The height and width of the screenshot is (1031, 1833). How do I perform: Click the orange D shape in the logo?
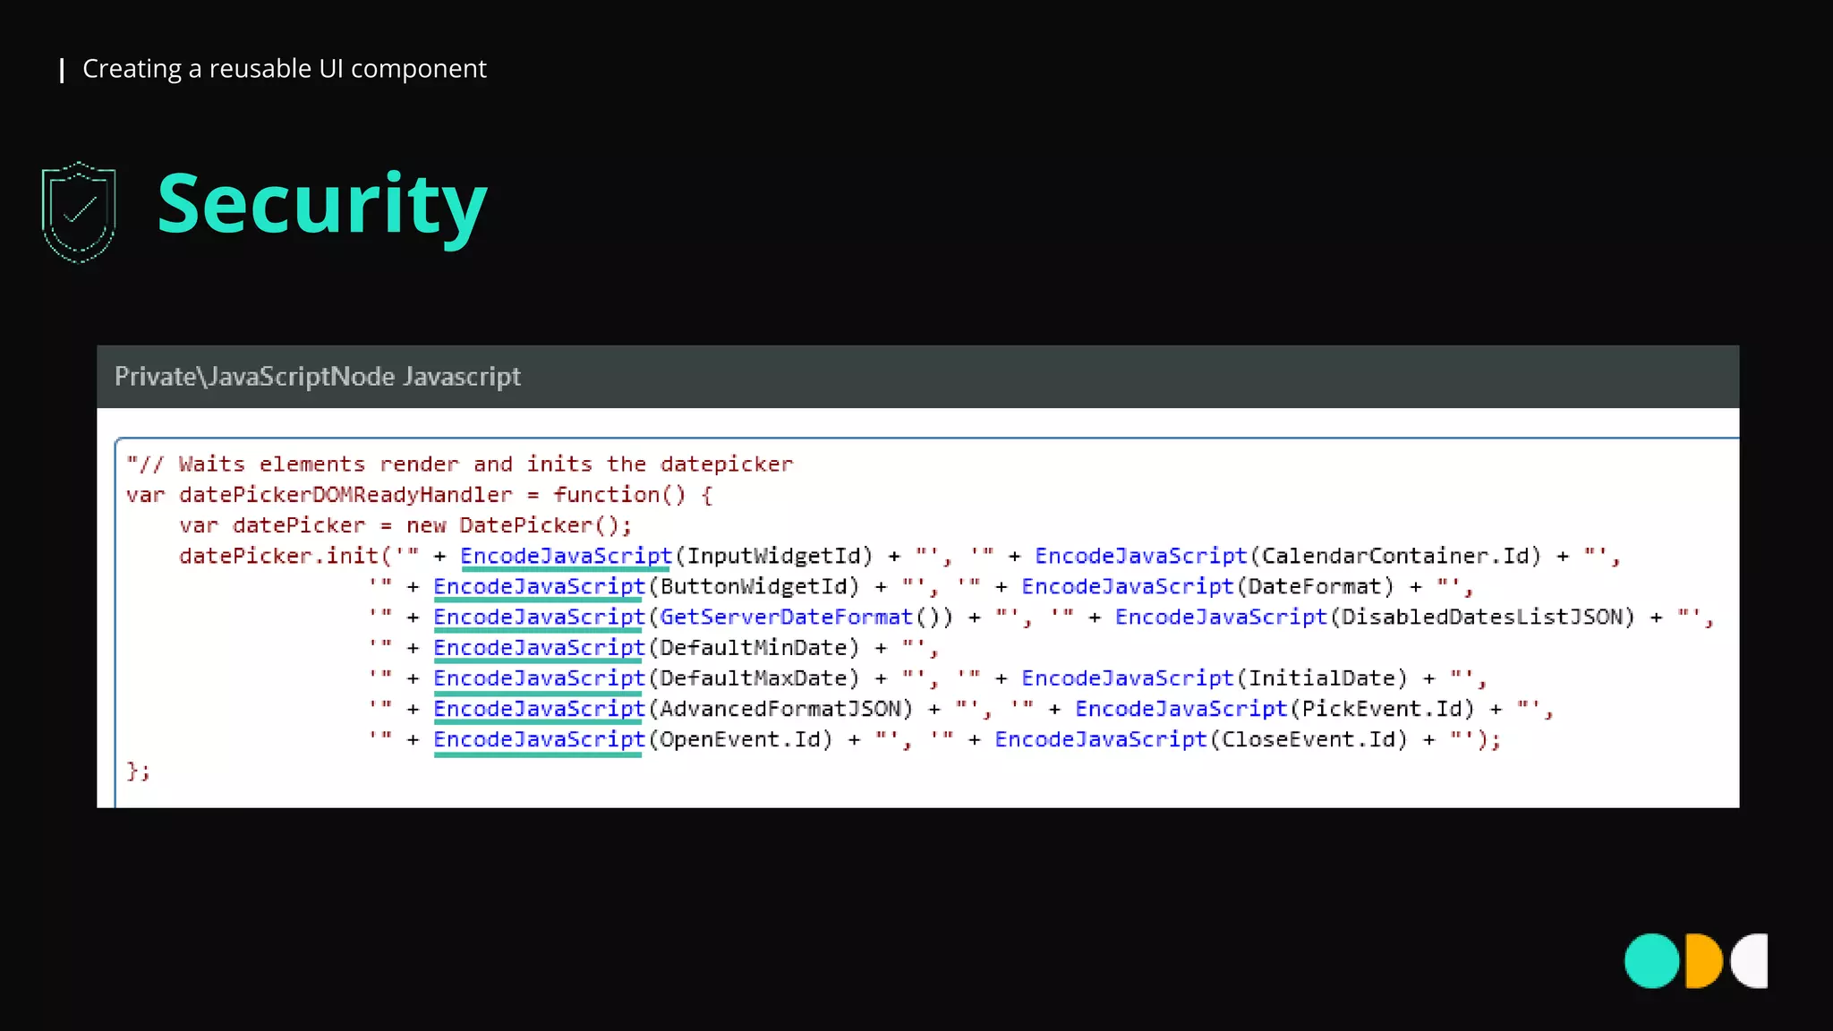click(1703, 961)
